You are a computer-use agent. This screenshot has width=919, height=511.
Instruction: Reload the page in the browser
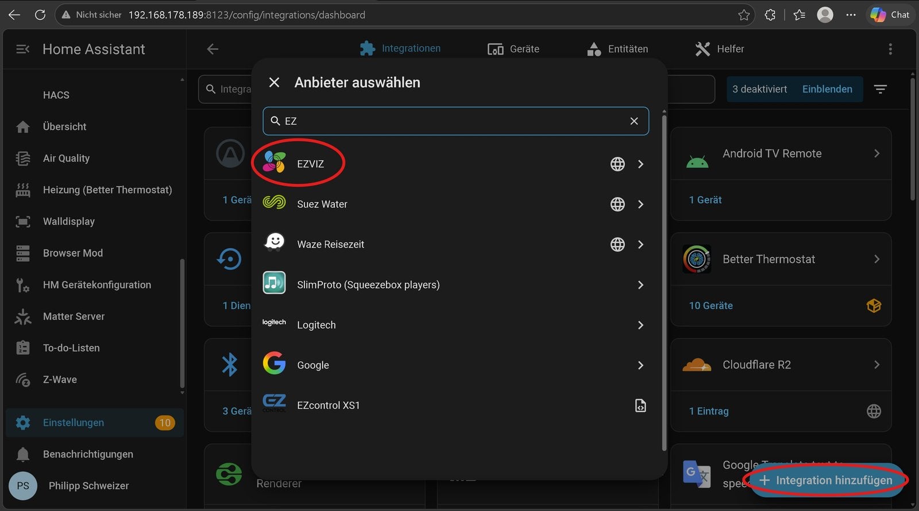[40, 15]
